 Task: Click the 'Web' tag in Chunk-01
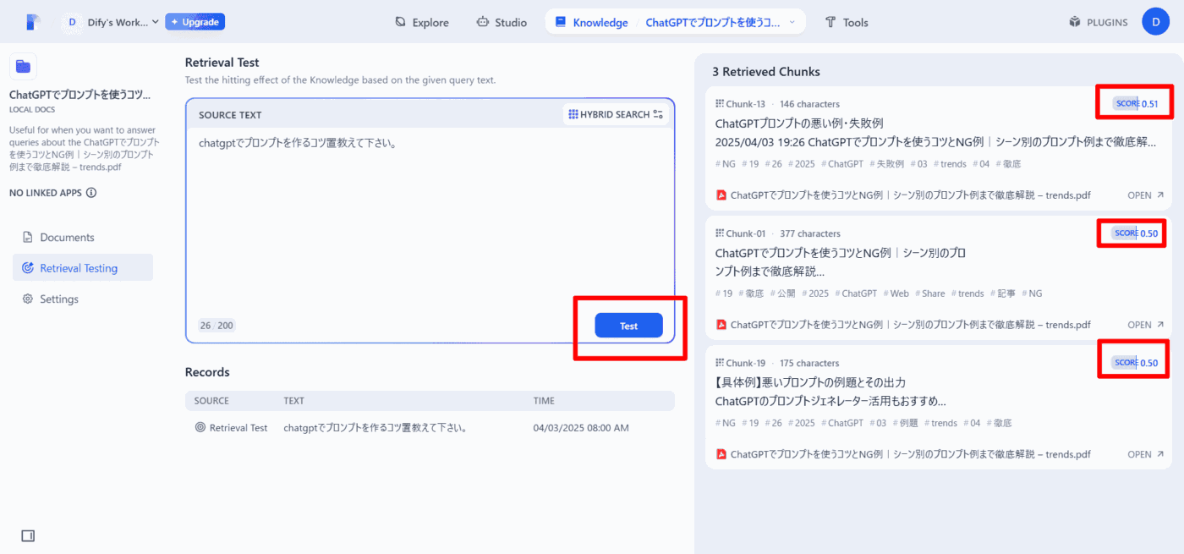tap(896, 293)
